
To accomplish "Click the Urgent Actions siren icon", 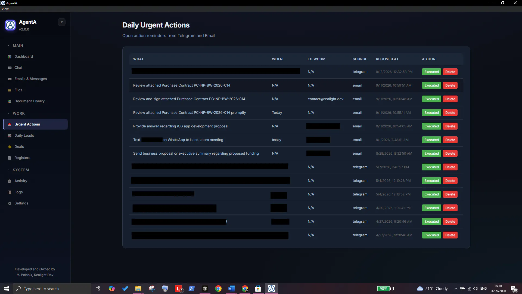I will tap(10, 124).
